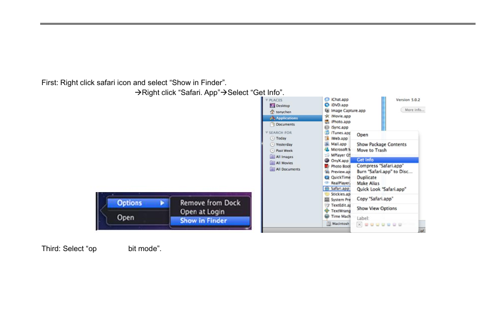Apply the purple label color

pos(395,224)
